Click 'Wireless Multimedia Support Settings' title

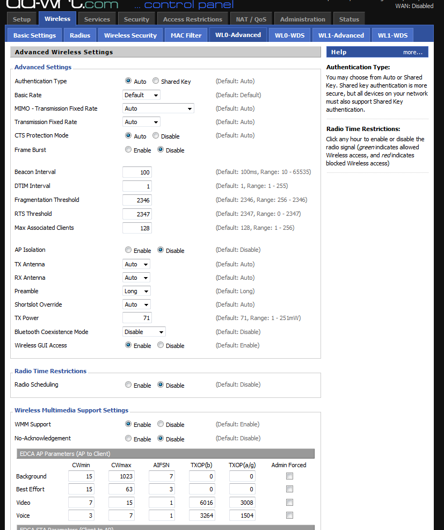pos(71,410)
